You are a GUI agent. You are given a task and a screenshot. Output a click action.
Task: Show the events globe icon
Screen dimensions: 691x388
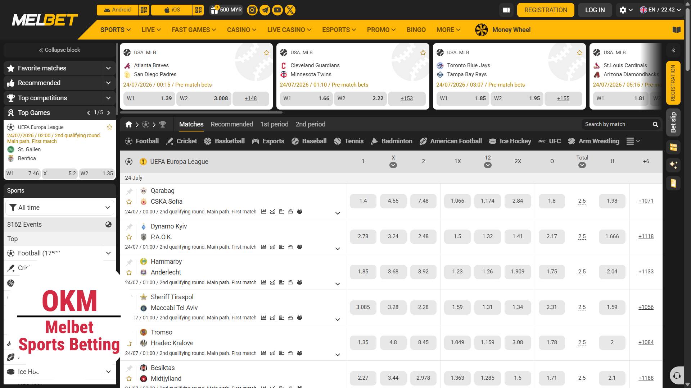click(108, 225)
